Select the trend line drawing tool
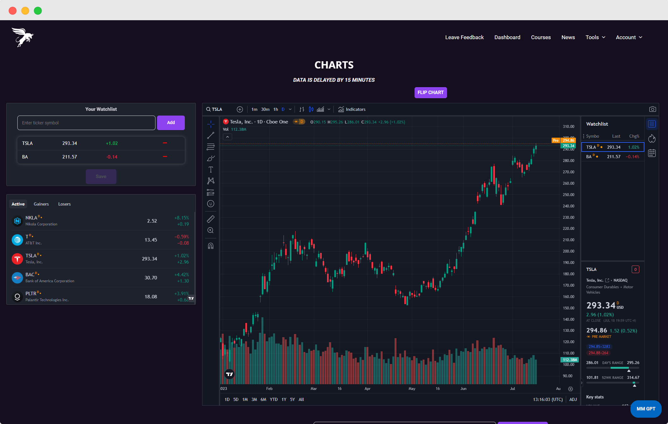 (x=211, y=135)
